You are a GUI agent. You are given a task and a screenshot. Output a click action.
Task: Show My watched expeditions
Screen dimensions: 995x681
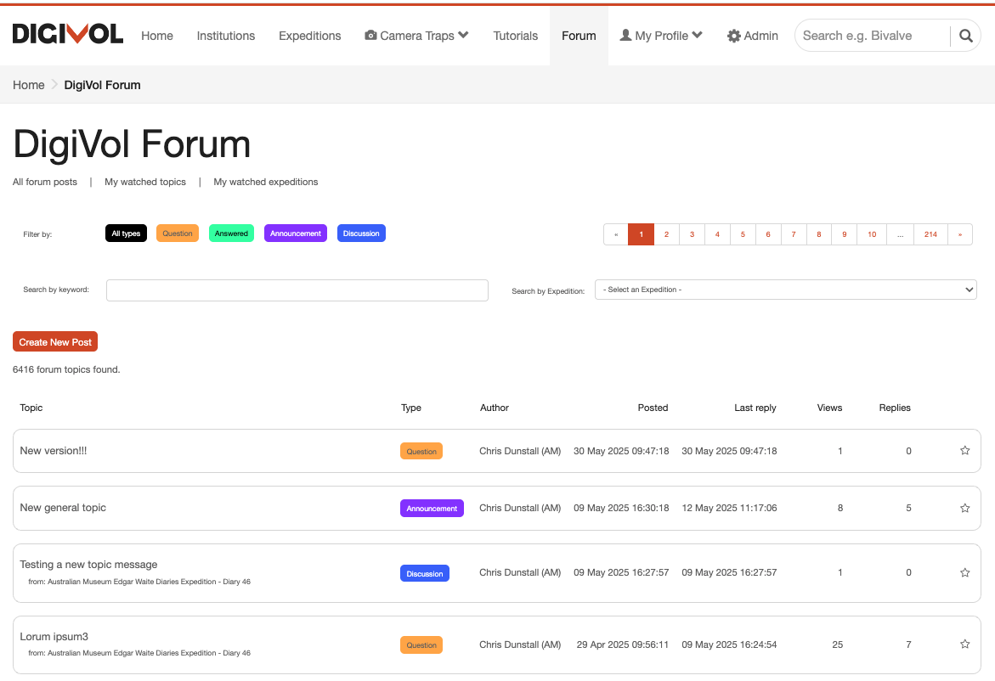pos(266,182)
